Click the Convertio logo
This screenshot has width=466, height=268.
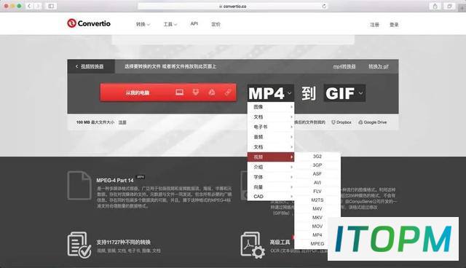click(89, 23)
